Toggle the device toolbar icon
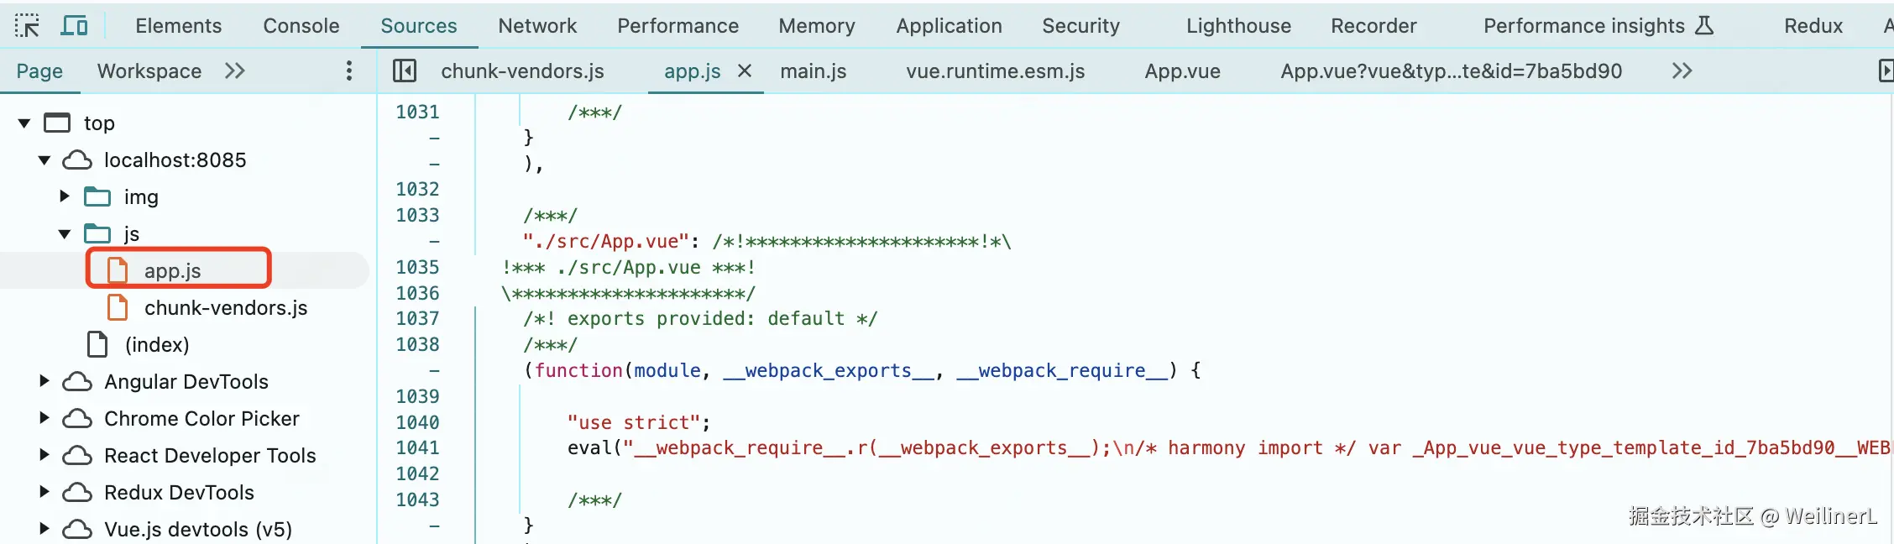The width and height of the screenshot is (1894, 544). 74,26
